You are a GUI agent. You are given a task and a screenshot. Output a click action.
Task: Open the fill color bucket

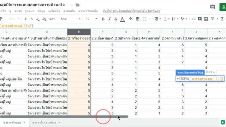coord(131,19)
